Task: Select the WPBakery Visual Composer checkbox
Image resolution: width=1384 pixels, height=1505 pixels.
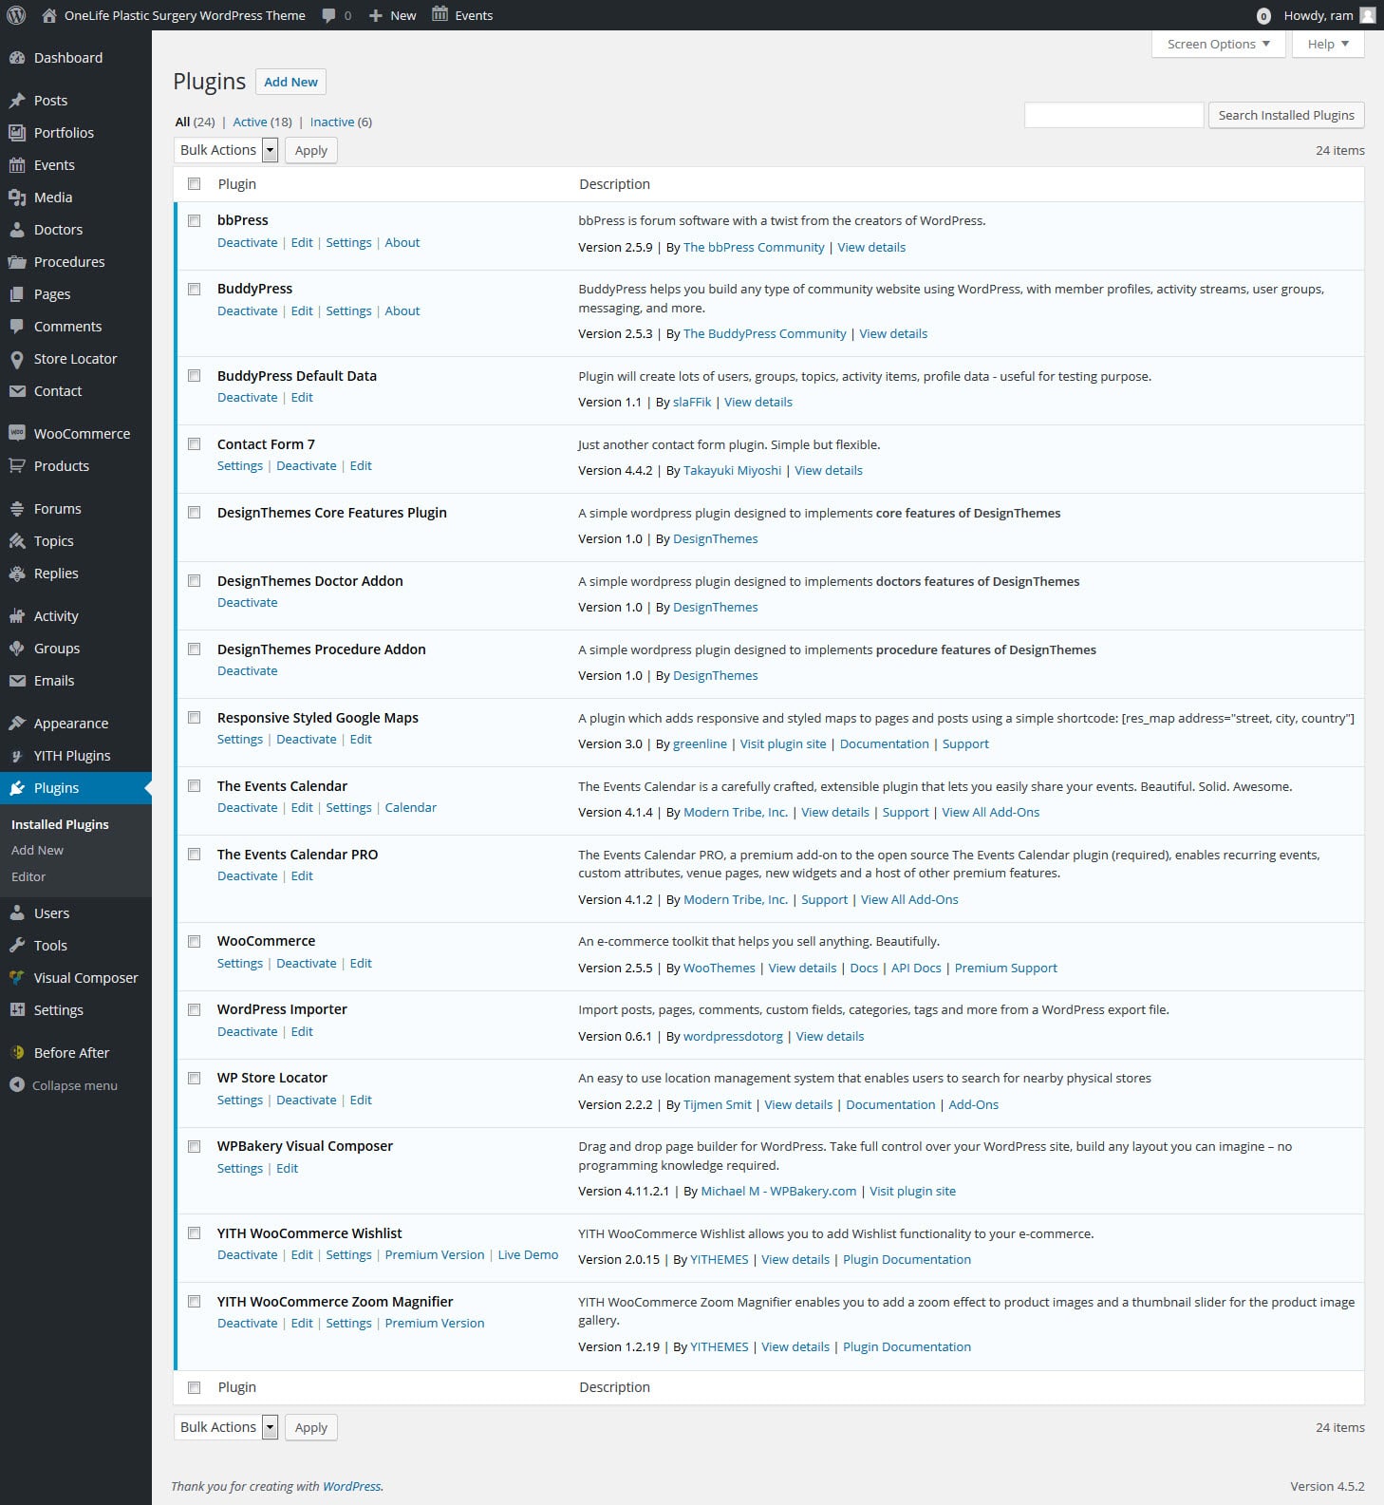Action: coord(195,1146)
